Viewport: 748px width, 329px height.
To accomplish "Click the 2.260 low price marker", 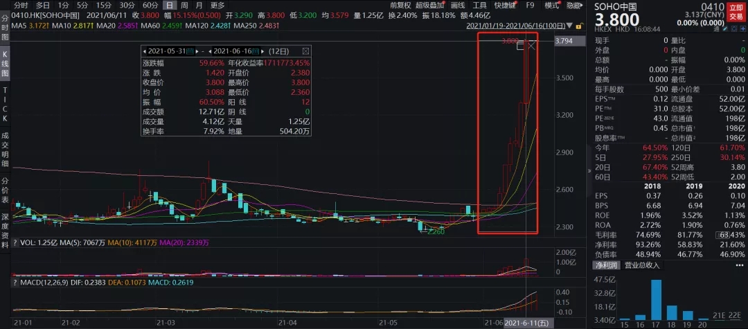I will 436,231.
